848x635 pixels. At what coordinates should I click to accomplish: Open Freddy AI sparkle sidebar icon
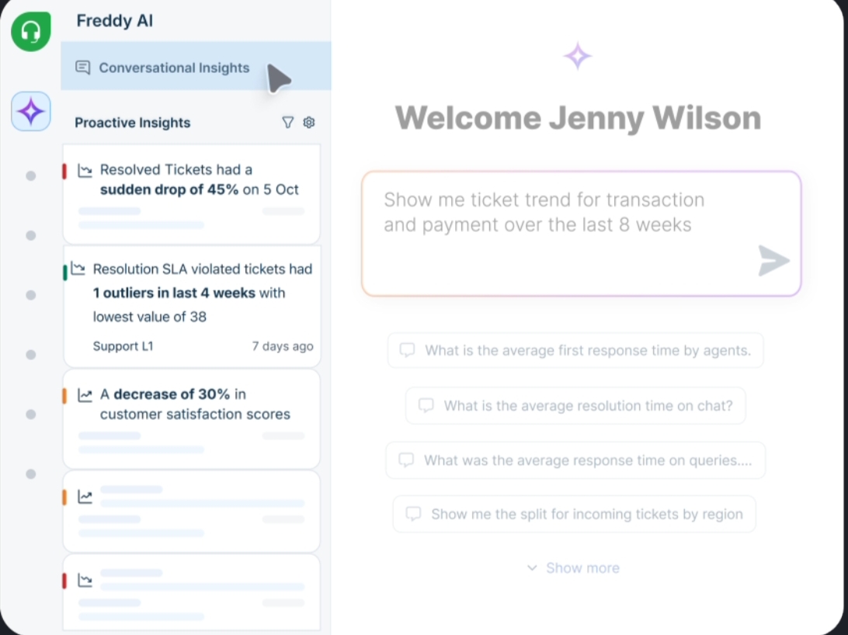click(31, 112)
